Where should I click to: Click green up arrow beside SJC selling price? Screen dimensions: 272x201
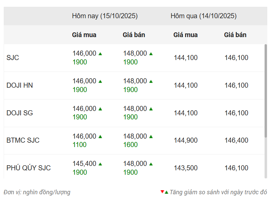(x=151, y=54)
